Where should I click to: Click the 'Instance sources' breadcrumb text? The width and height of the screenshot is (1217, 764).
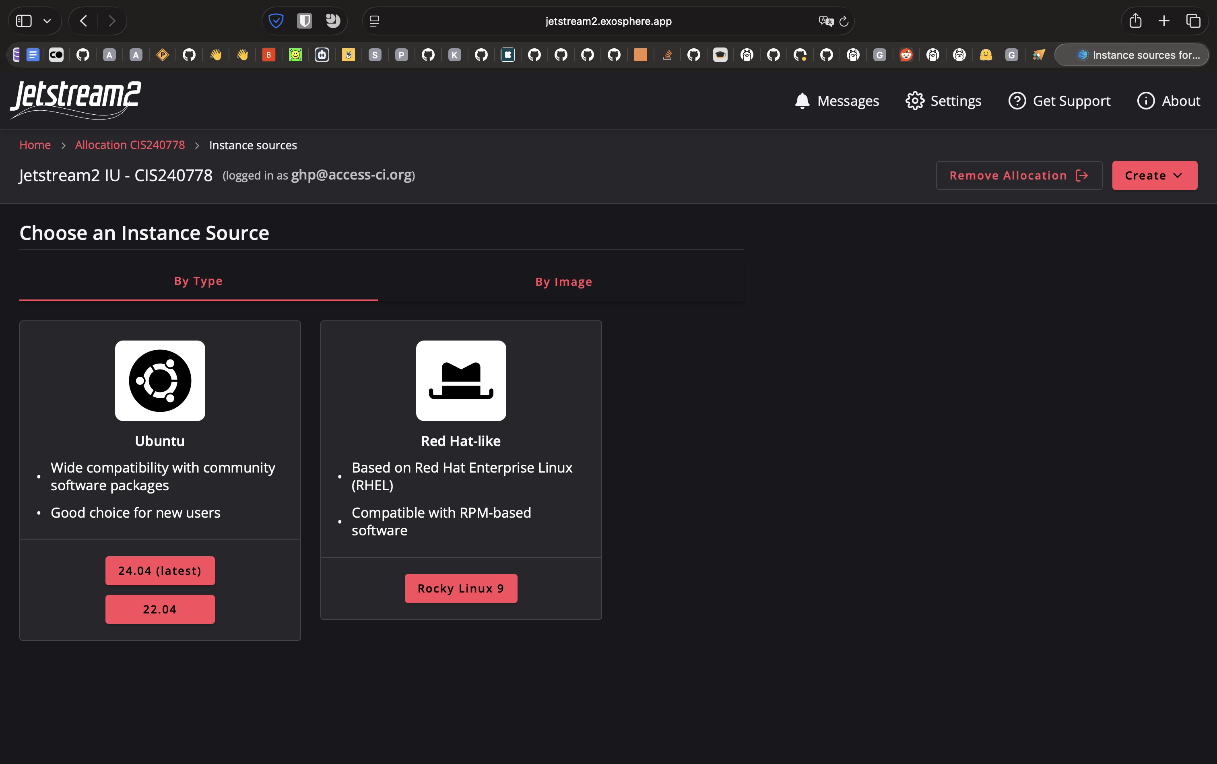[x=253, y=146]
